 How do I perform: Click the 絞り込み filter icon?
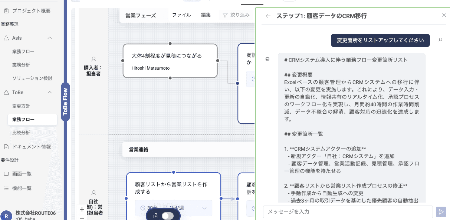click(x=225, y=15)
